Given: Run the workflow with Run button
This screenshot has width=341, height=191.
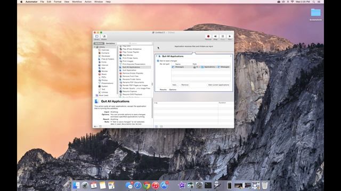Looking at the screenshot, I should (230, 37).
